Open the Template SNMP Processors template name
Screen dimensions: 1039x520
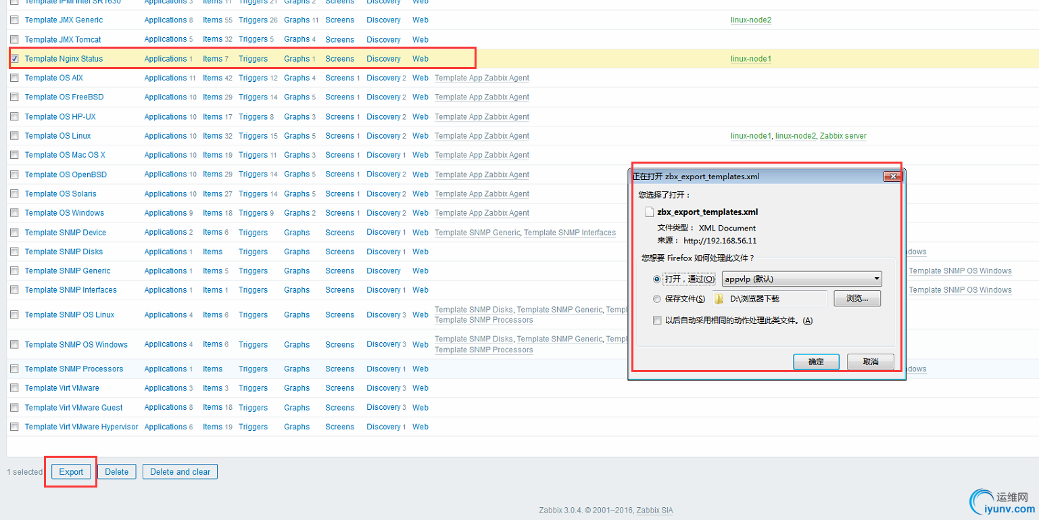[74, 369]
